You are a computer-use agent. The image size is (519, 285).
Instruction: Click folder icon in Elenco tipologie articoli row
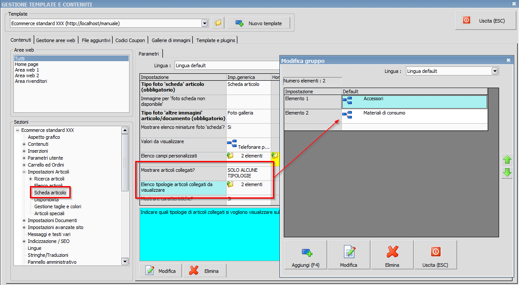[x=230, y=184]
